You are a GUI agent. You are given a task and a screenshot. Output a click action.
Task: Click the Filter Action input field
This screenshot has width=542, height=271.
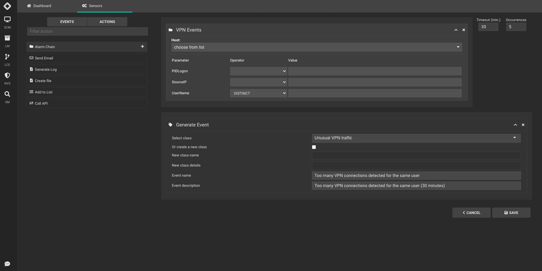click(x=87, y=31)
